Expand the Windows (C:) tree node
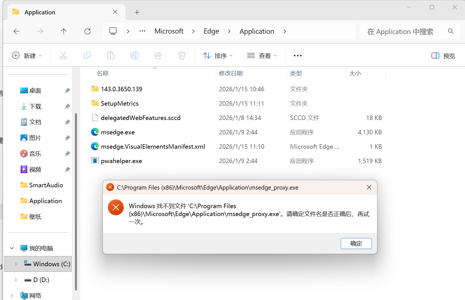 [x=16, y=264]
